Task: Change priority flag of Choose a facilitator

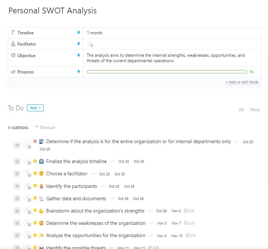Action: click(x=35, y=173)
